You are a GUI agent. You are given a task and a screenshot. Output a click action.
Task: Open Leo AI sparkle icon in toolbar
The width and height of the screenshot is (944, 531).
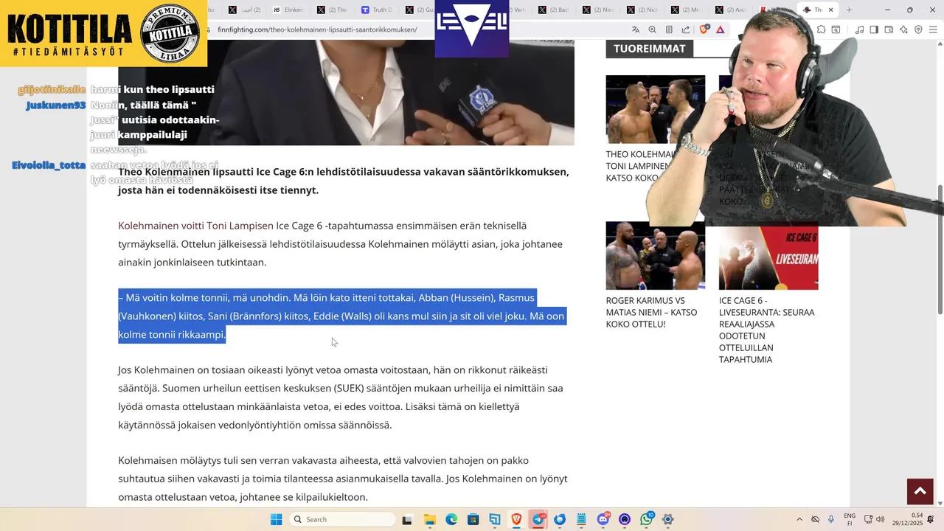tap(903, 29)
